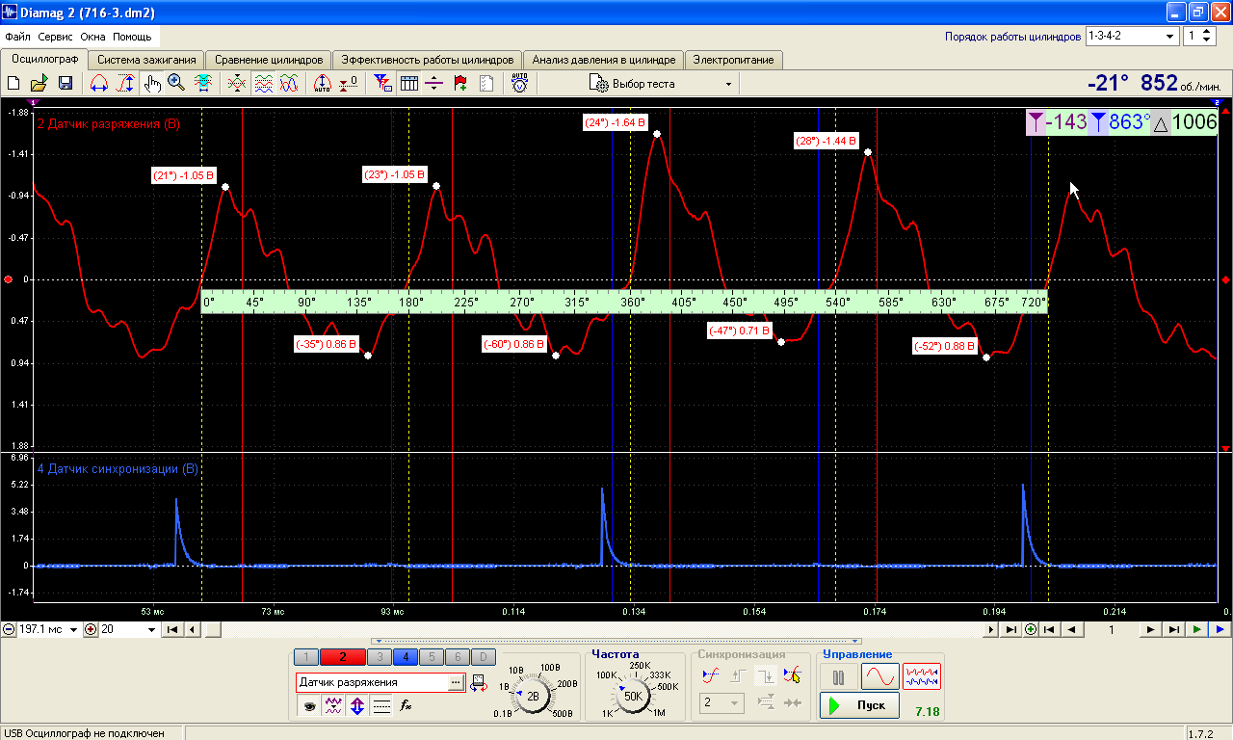Viewport: 1233px width, 740px height.
Task: Switch to Анализ давления в цилиндре tab
Action: (604, 60)
